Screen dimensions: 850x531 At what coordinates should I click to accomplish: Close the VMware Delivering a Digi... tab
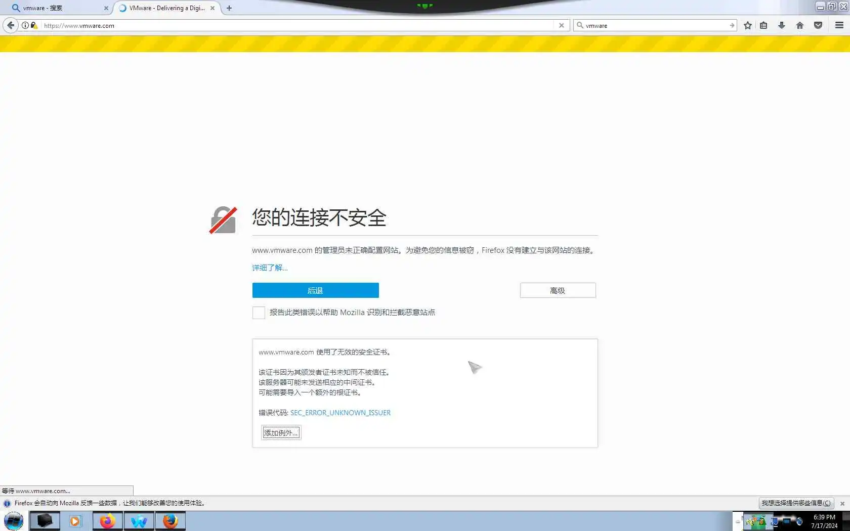coord(212,8)
